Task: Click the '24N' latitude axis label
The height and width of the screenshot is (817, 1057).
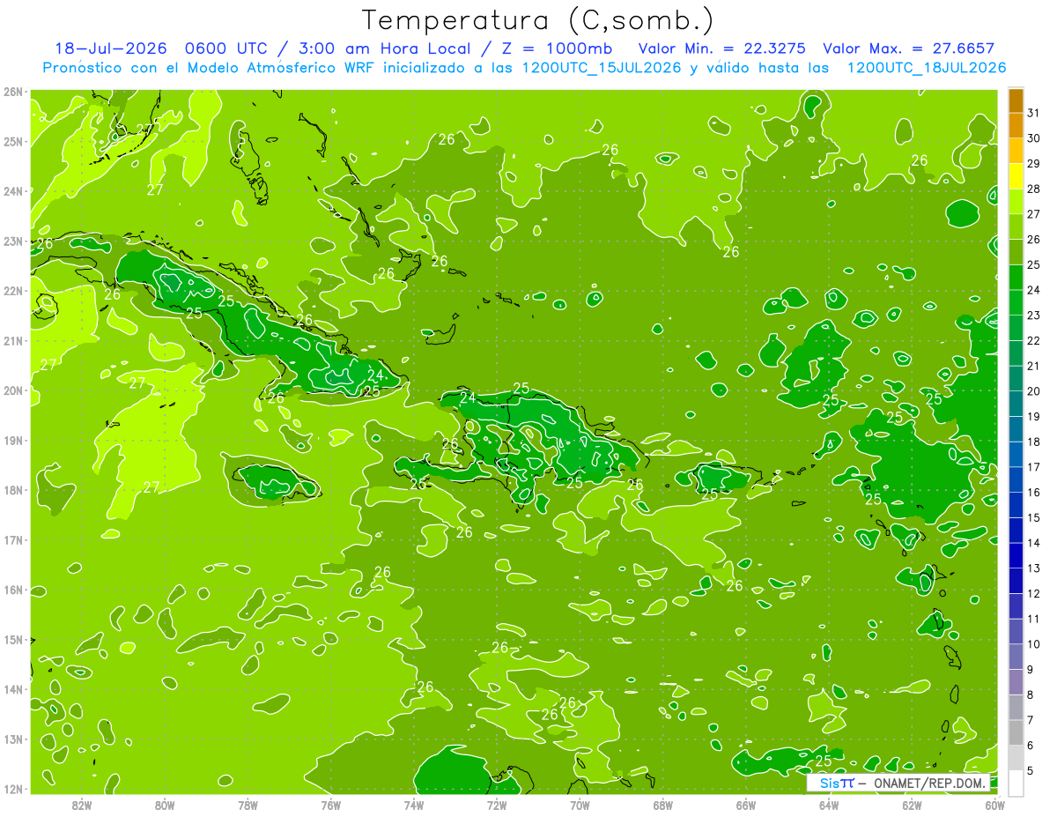Action: click(x=13, y=191)
